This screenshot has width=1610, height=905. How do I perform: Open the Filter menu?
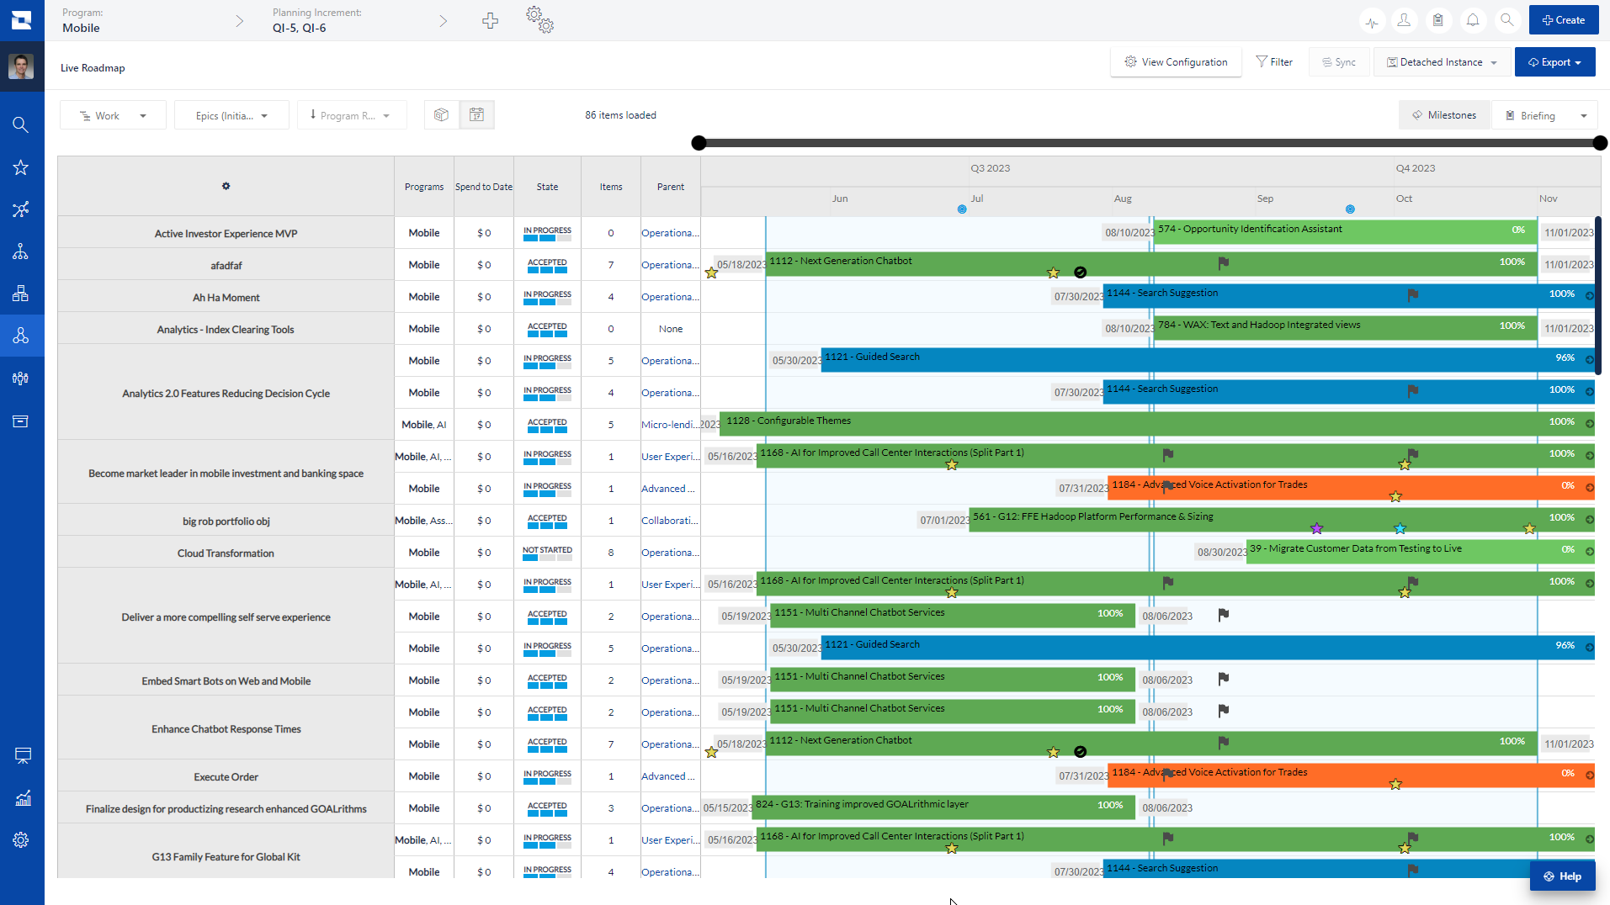[1274, 61]
